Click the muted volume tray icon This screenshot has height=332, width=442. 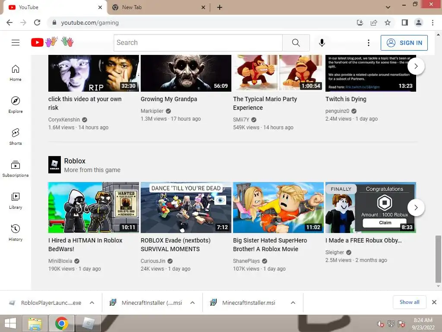click(381, 324)
